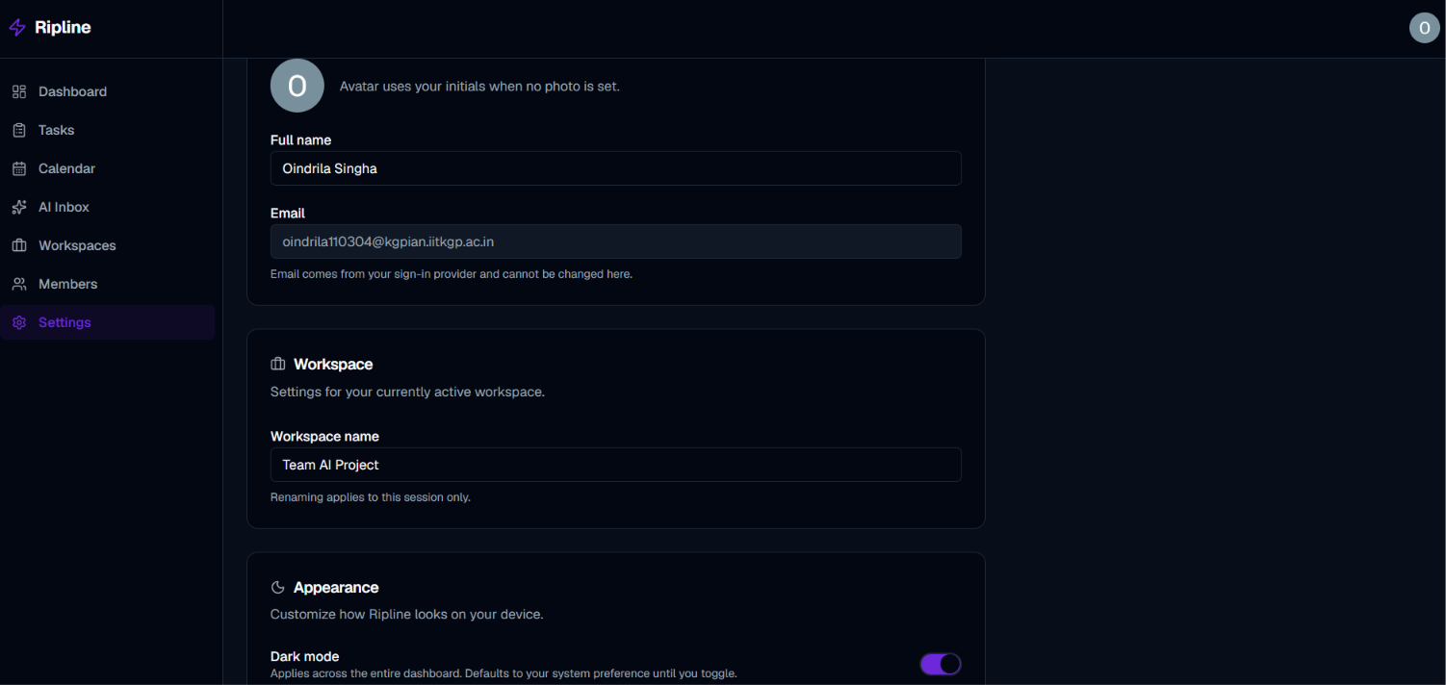
Task: Click the Calendar icon in sidebar
Action: 19,168
